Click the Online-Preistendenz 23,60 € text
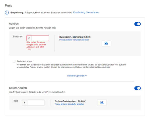The image size is (148, 117). tap(70, 101)
